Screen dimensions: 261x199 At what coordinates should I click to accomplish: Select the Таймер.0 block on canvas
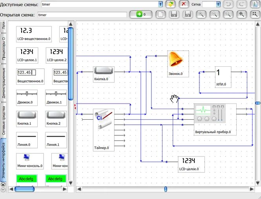click(104, 130)
